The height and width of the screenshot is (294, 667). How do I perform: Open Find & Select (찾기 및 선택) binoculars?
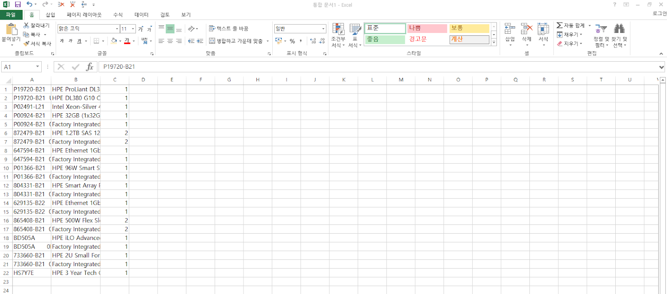click(x=619, y=35)
